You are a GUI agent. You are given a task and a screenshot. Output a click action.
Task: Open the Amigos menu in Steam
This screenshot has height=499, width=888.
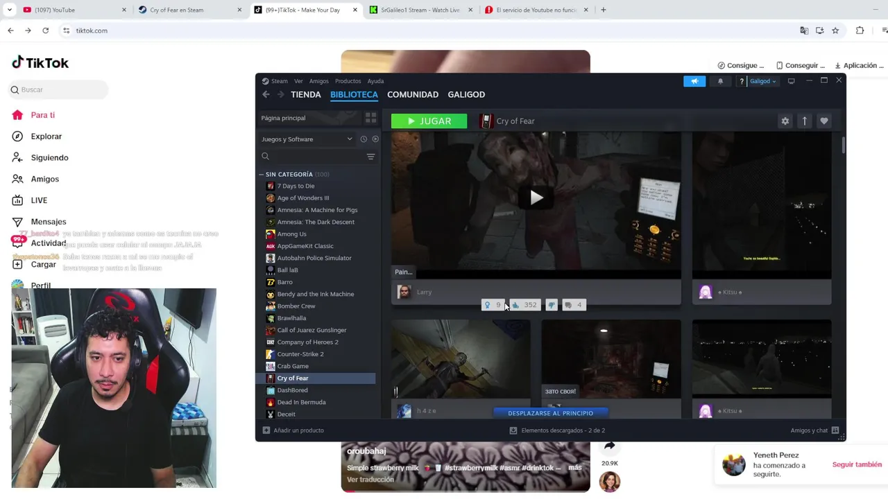318,81
